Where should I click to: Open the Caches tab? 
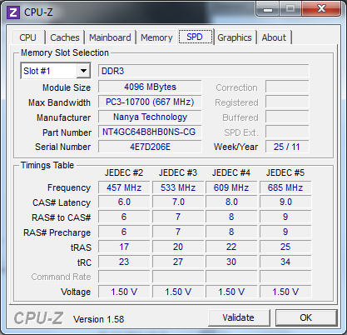[x=65, y=37]
